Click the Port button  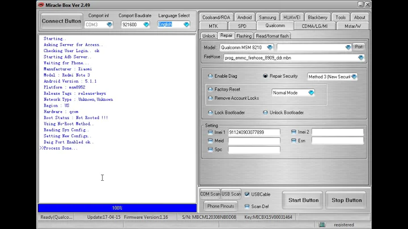[x=359, y=47]
